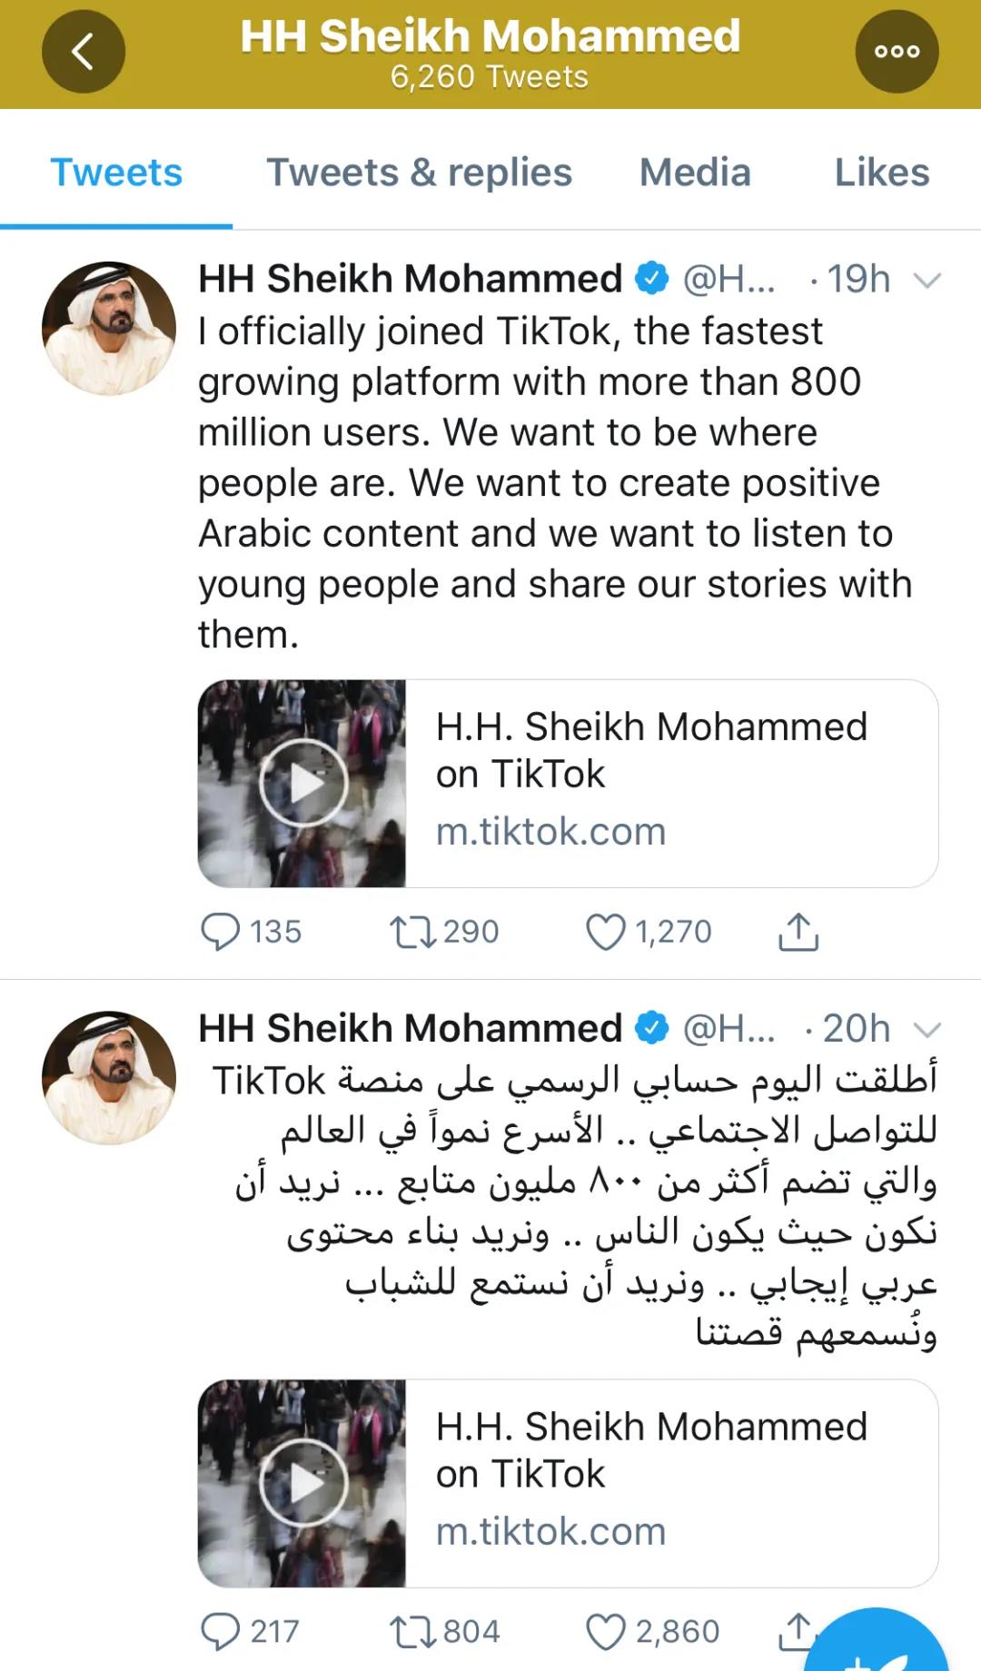The width and height of the screenshot is (981, 1671).
Task: Switch to the Tweets & replies tab
Action: (x=419, y=172)
